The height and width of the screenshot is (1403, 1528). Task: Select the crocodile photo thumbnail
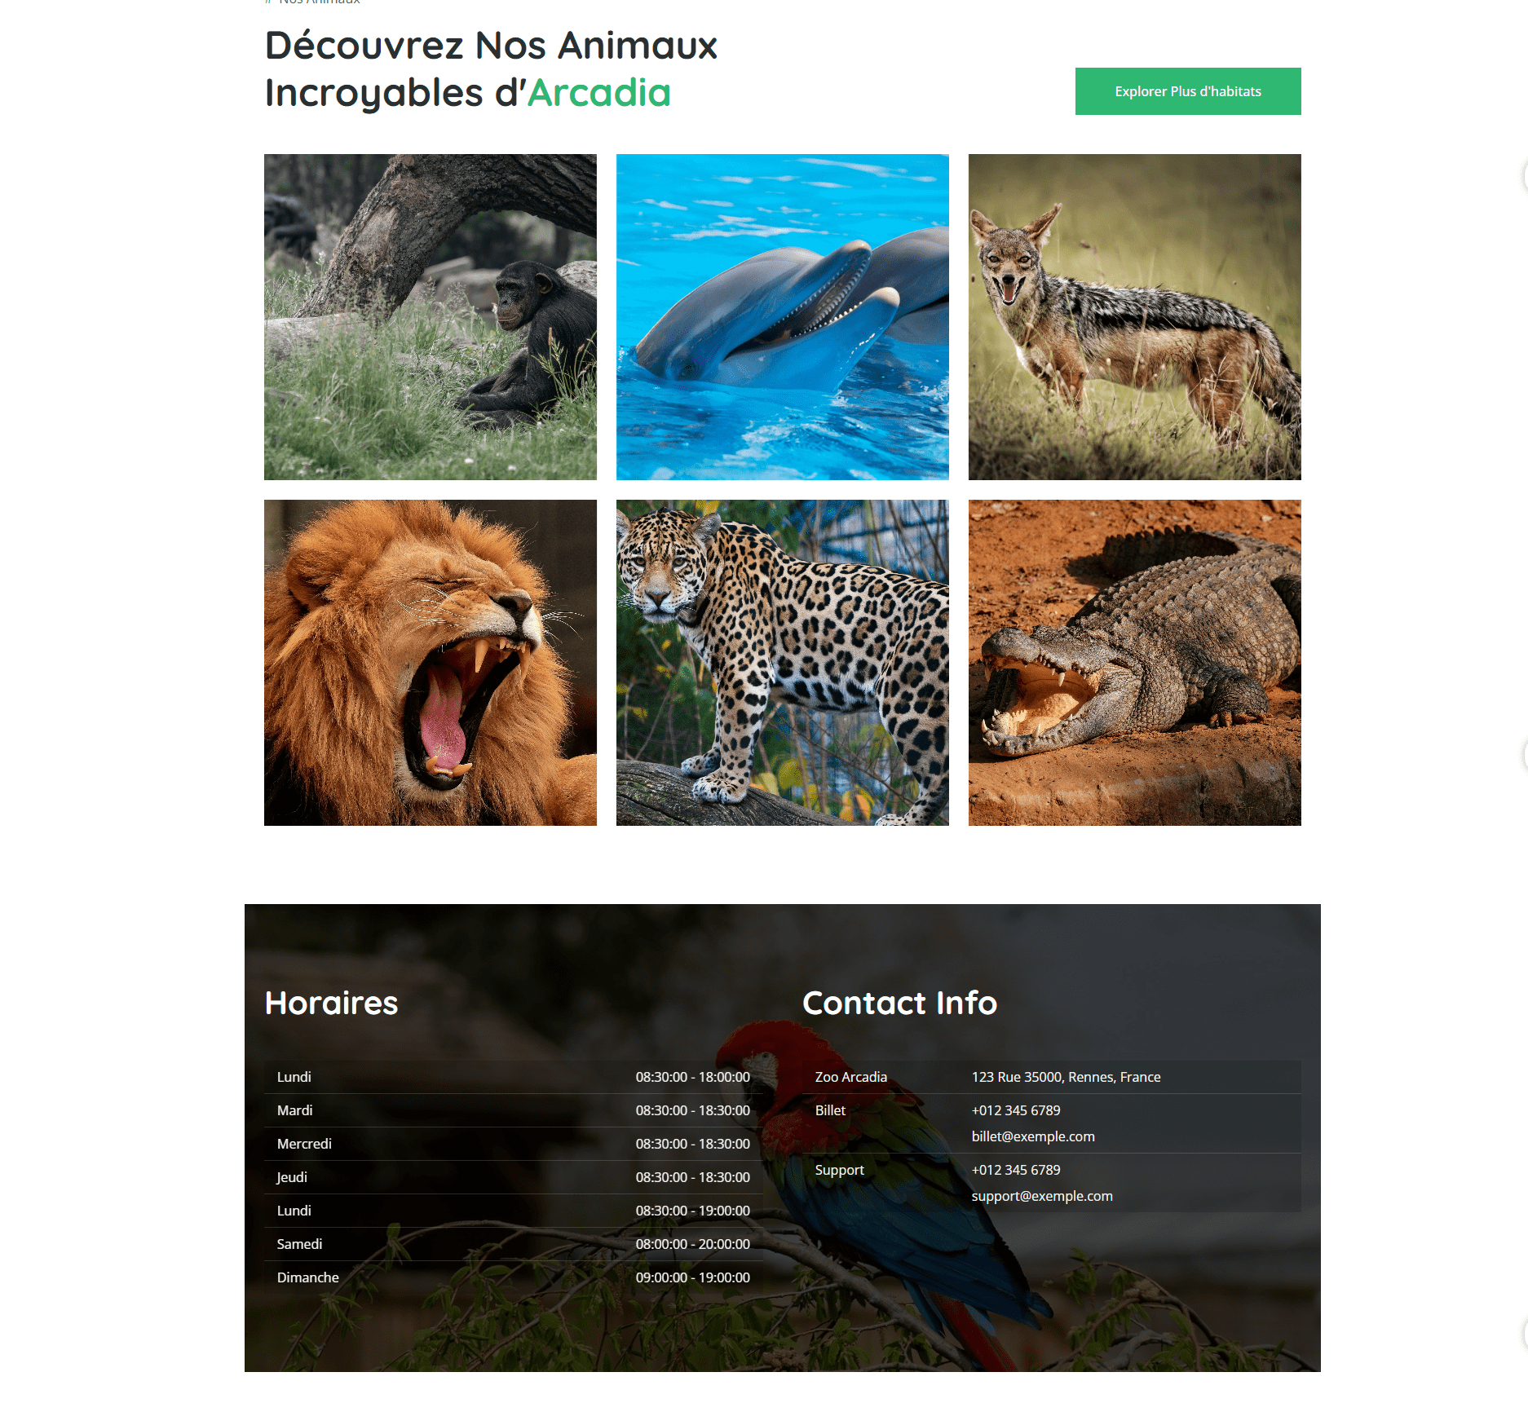pyautogui.click(x=1135, y=663)
